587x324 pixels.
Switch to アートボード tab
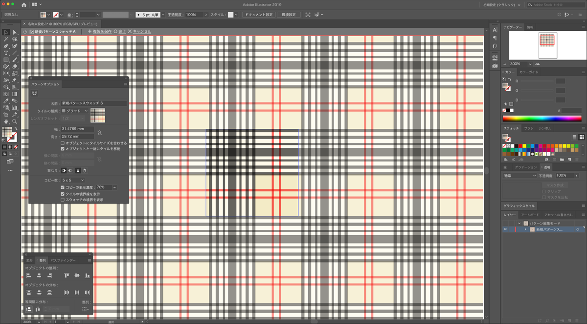[x=530, y=215]
